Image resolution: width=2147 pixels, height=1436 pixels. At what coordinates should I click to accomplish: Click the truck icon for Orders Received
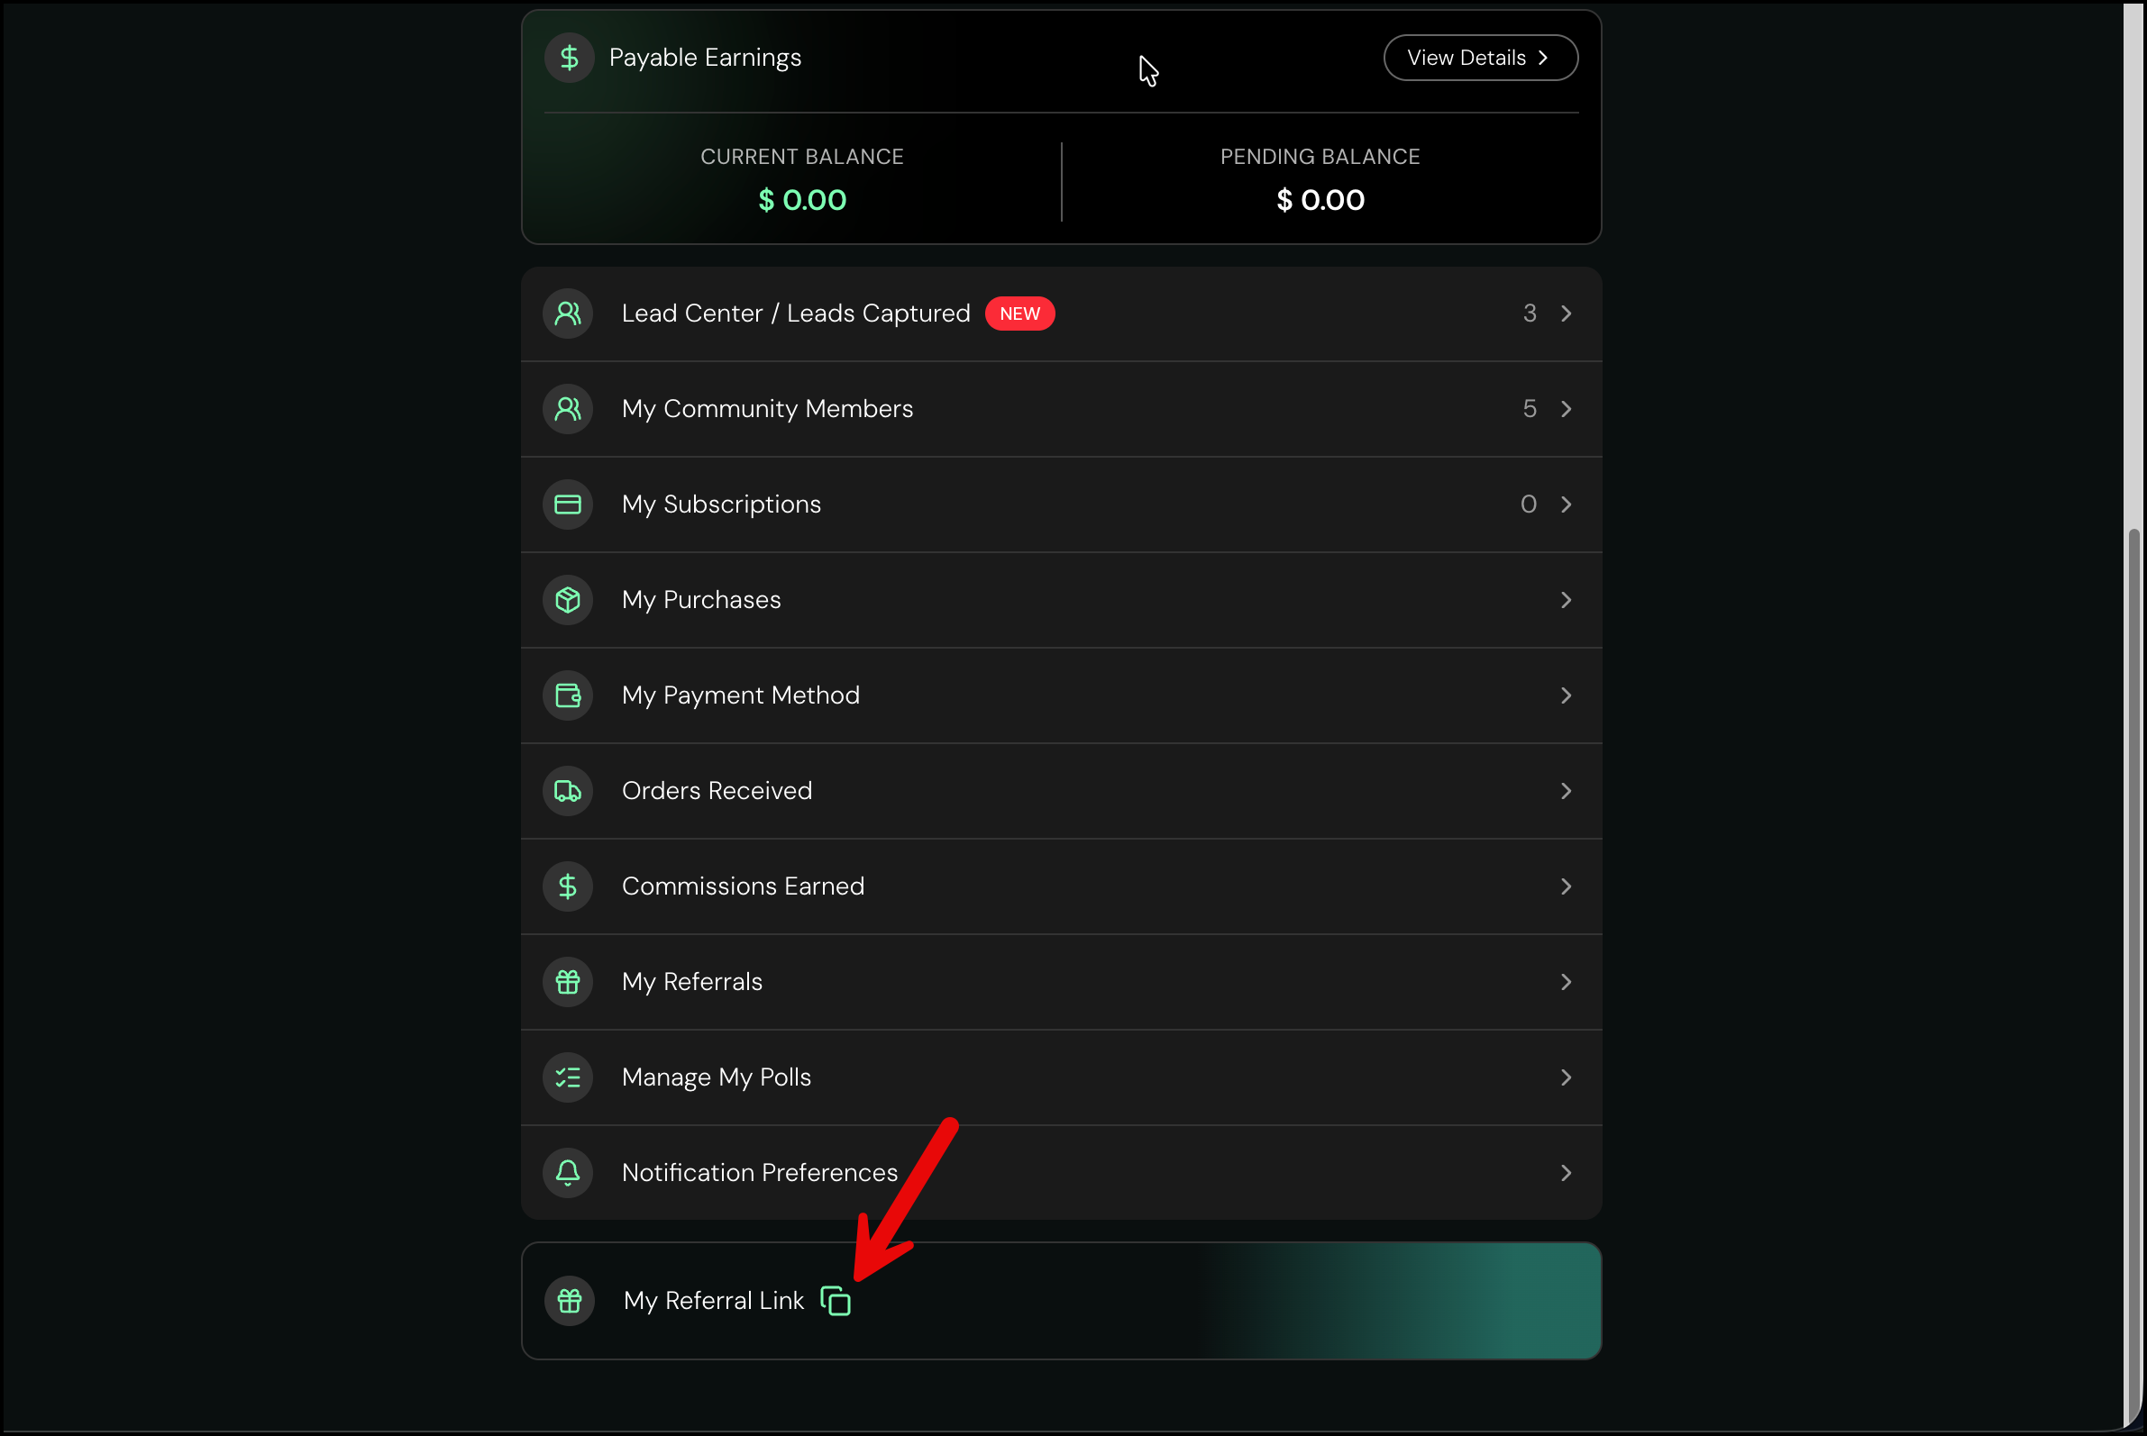(567, 790)
